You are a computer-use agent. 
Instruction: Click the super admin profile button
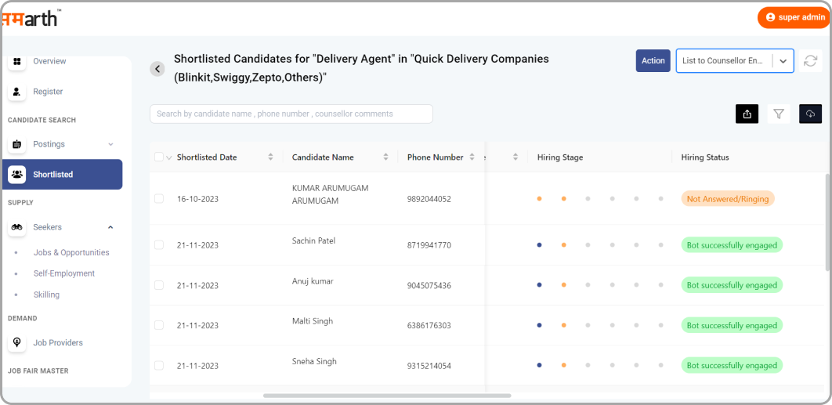tap(794, 17)
